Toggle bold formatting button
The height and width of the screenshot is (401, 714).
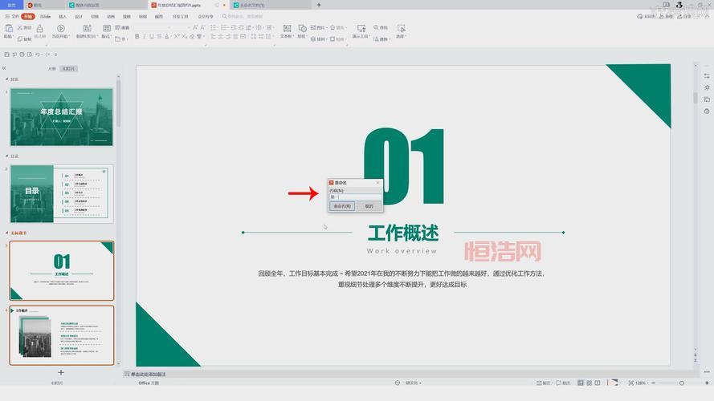(137, 37)
